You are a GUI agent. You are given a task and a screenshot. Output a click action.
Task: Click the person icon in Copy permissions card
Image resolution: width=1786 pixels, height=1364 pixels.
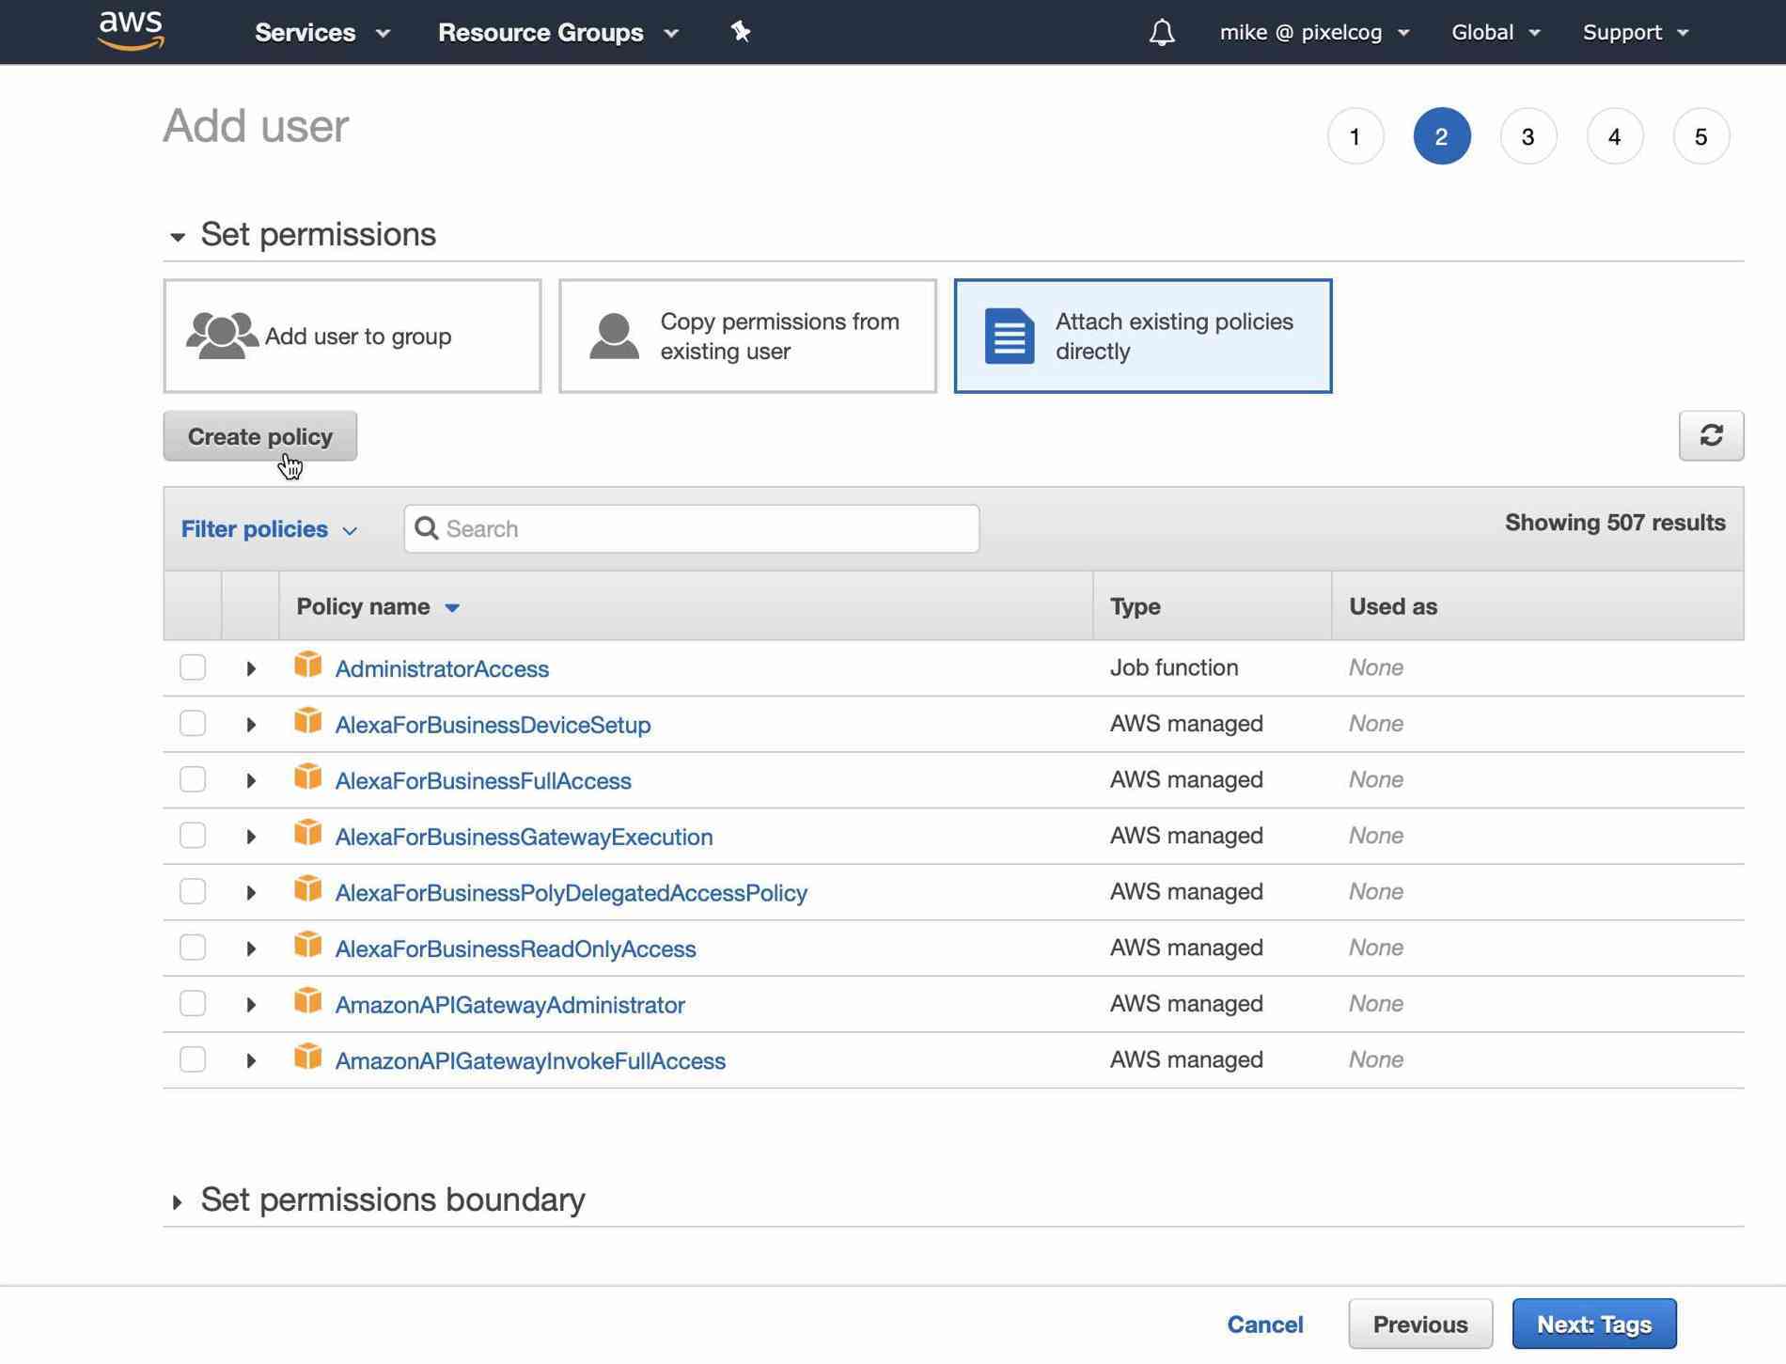[614, 336]
